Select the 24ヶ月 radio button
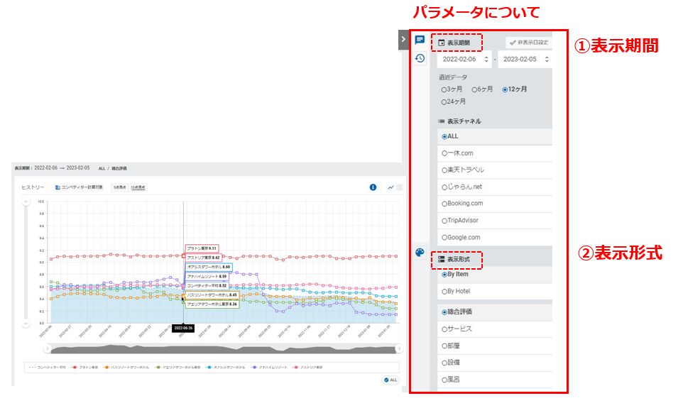The image size is (683, 413). 444,102
